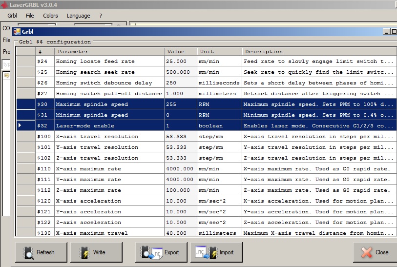Click the $112 row number cell
Image resolution: width=397 pixels, height=267 pixels.
coord(45,190)
